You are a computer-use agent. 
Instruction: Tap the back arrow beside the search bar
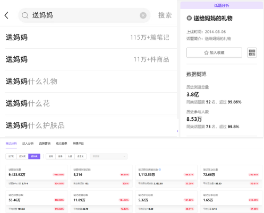(x=6, y=15)
